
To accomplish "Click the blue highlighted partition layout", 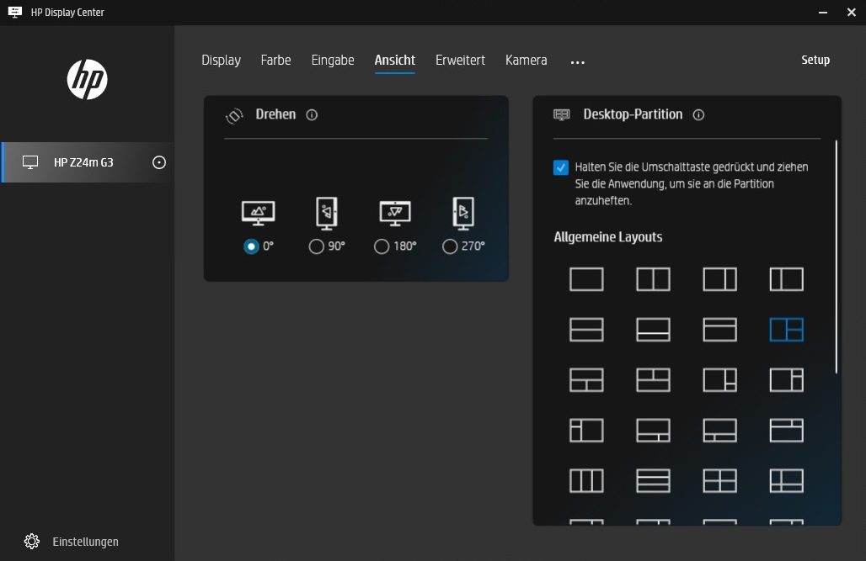I will (x=786, y=330).
